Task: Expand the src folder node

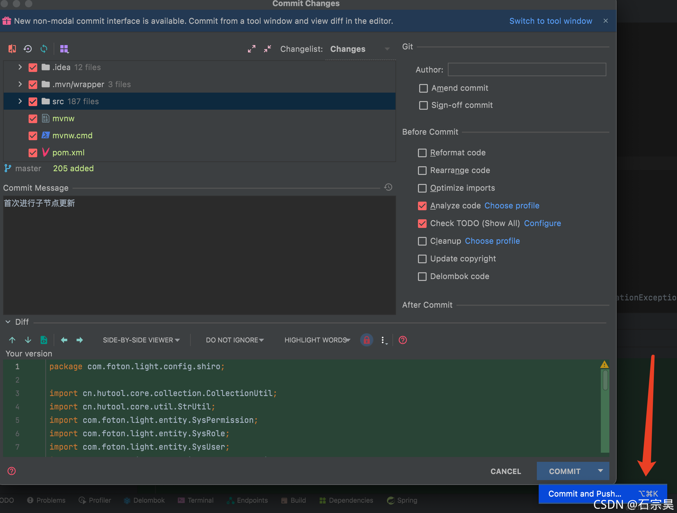Action: (20, 101)
